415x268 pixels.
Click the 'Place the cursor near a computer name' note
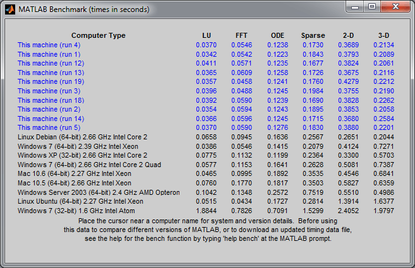[x=208, y=221]
